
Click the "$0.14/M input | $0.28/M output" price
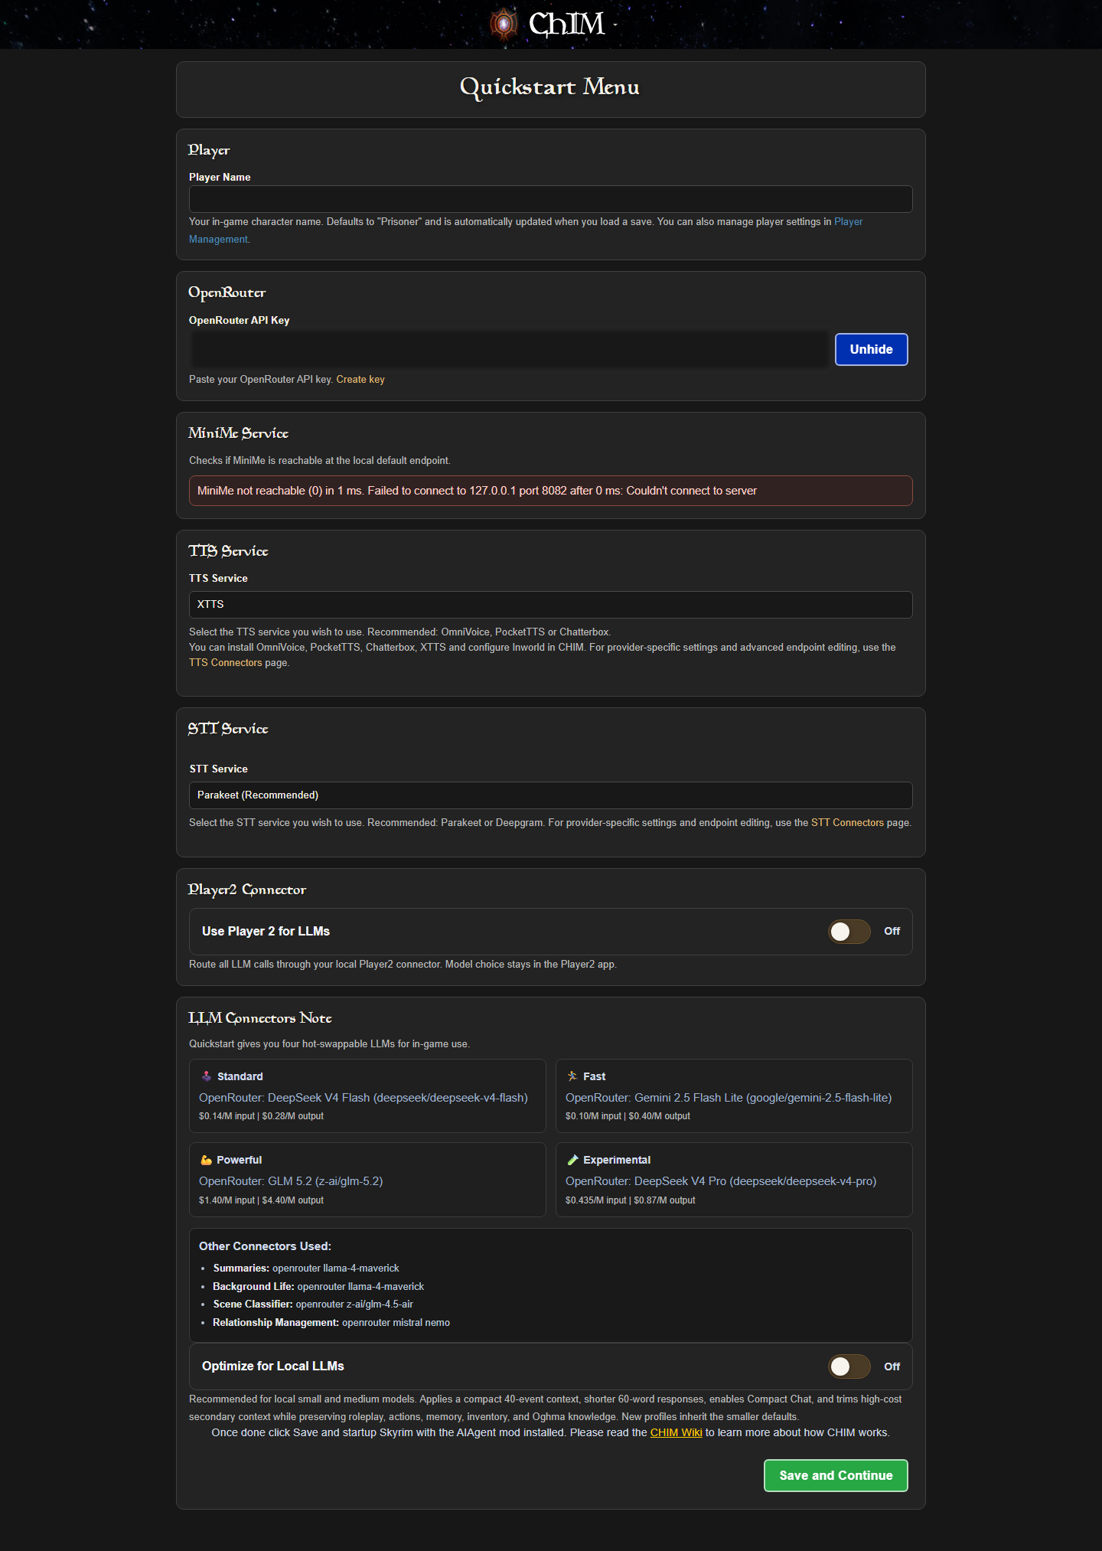(261, 1116)
